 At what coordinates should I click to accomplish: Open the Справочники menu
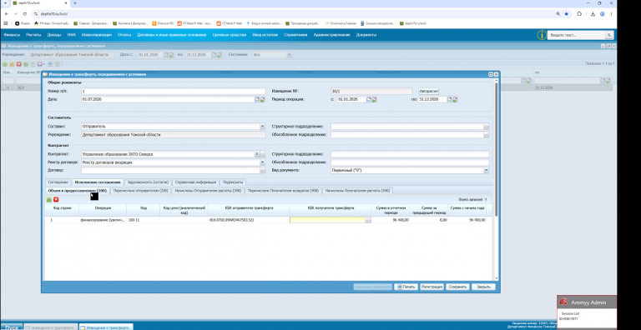click(x=295, y=35)
